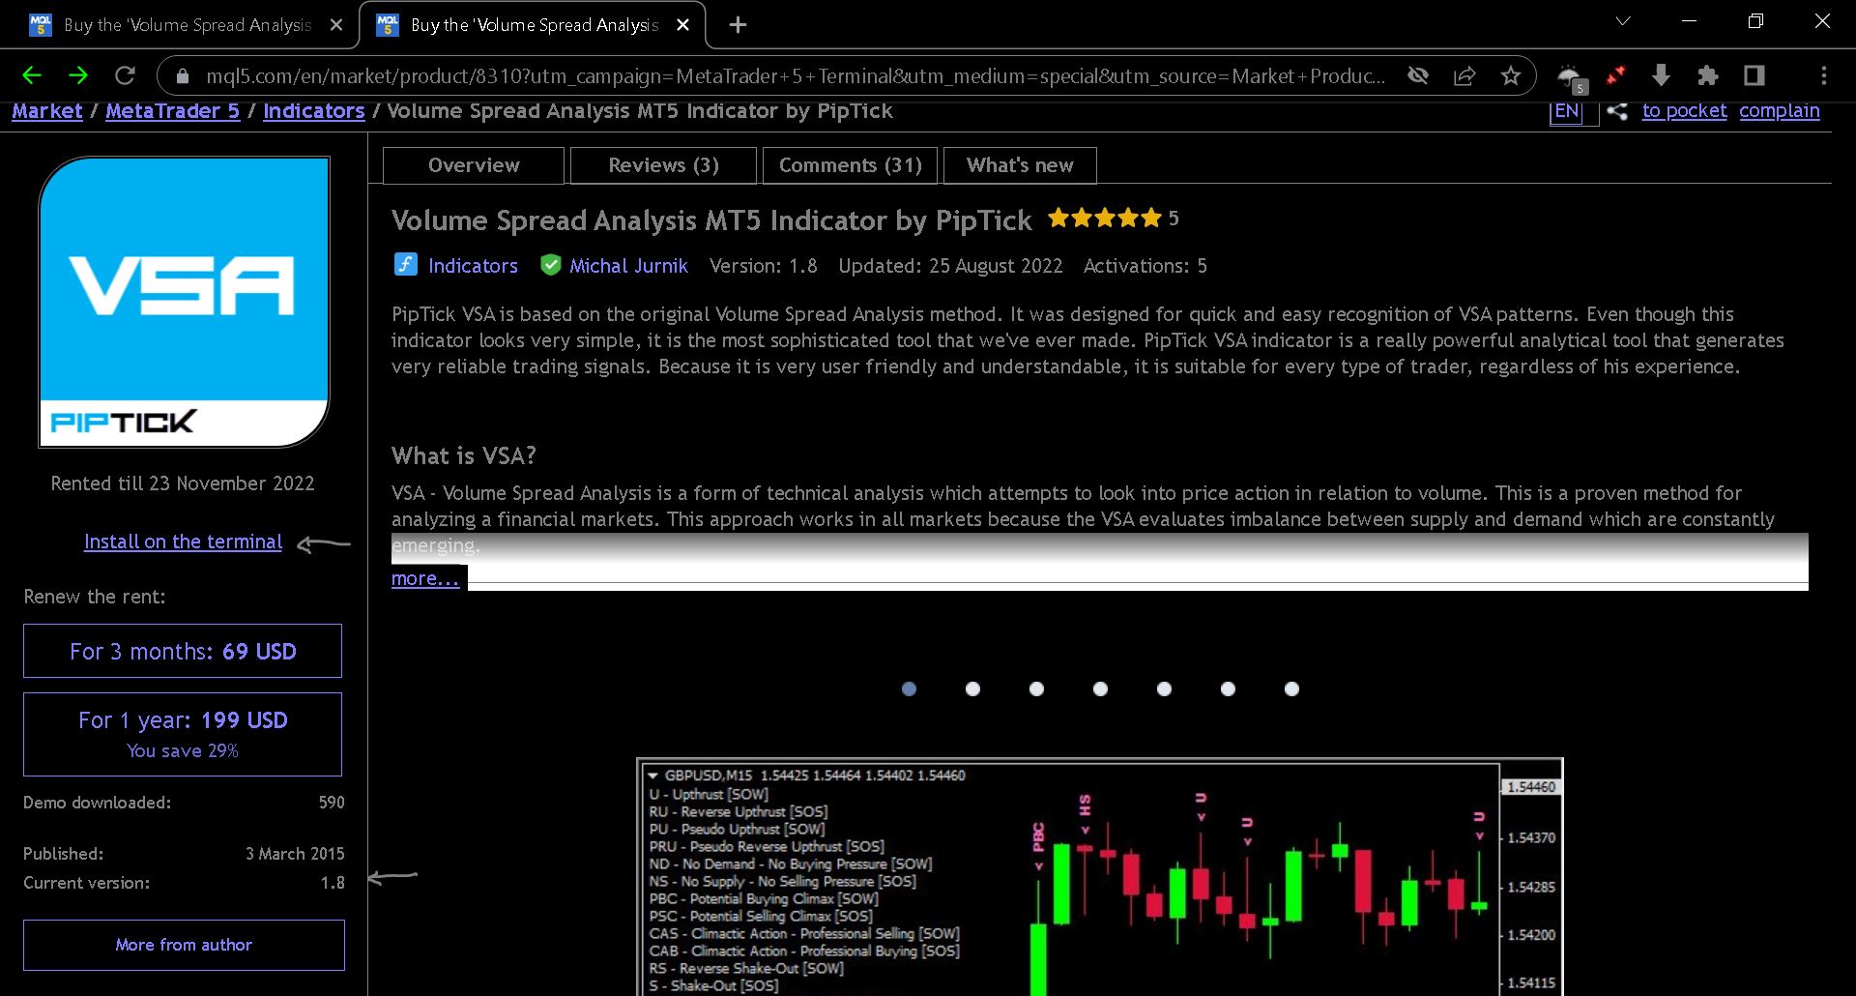Image resolution: width=1856 pixels, height=996 pixels.
Task: Go to the Market breadcrumb link
Action: coord(47,111)
